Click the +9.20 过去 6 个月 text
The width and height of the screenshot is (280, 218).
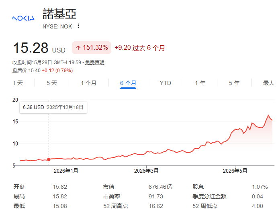(x=140, y=48)
